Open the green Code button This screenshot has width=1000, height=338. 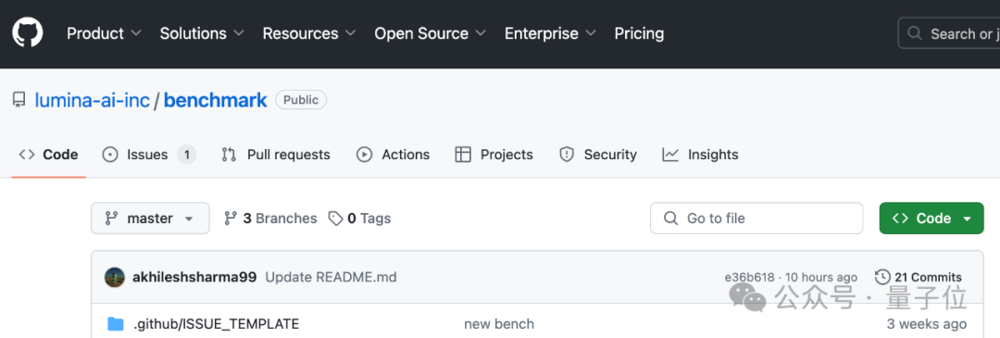pyautogui.click(x=931, y=219)
